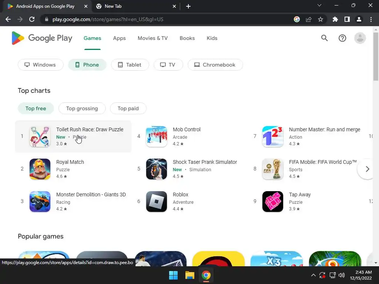
Task: Close the New Tab browser tab
Action: (174, 6)
